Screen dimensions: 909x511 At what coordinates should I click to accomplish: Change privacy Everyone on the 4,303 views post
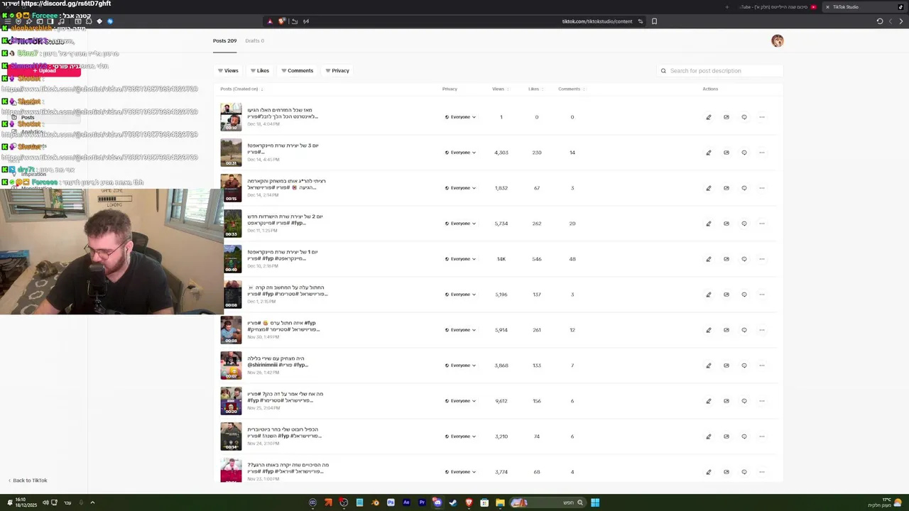tap(460, 153)
